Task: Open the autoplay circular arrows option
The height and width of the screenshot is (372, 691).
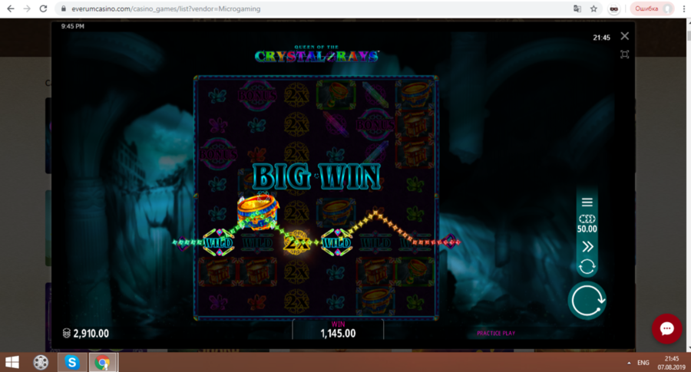Action: point(587,266)
